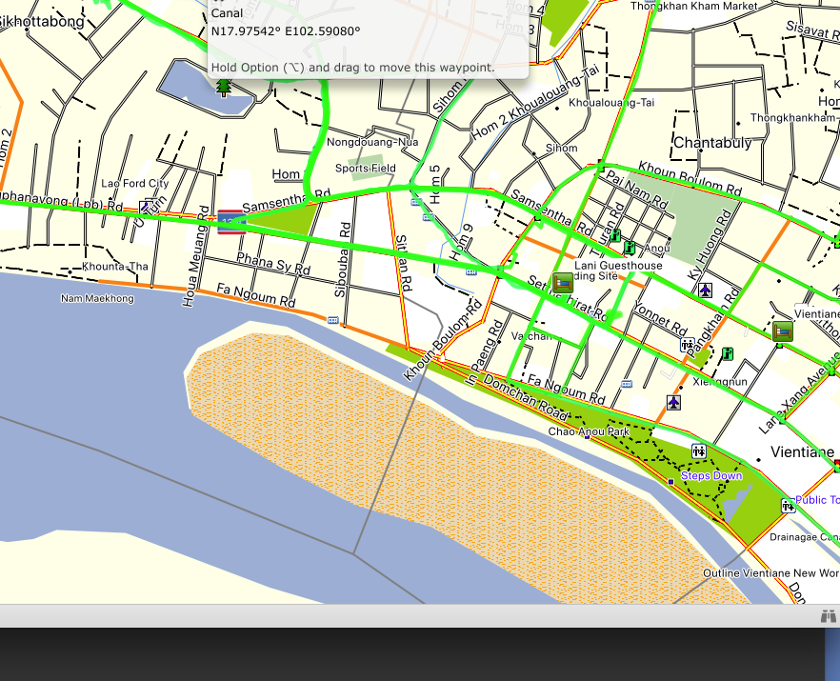Screen dimensions: 840x681
Task: Click the binoculars find icon in status bar
Action: [828, 617]
